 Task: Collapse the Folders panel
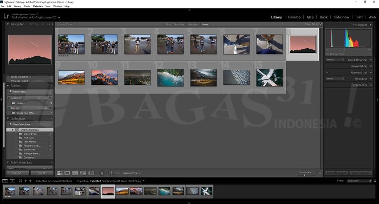pos(8,86)
